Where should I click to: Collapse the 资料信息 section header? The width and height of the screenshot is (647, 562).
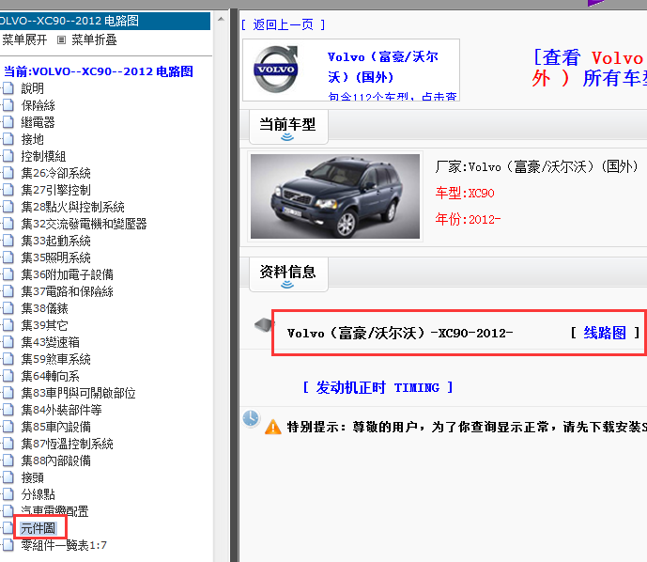[x=288, y=274]
